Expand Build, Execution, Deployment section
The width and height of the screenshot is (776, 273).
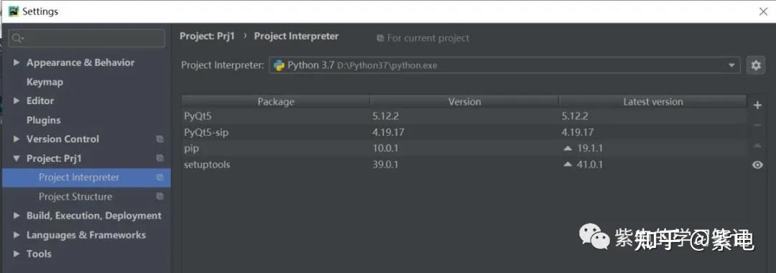tap(17, 216)
